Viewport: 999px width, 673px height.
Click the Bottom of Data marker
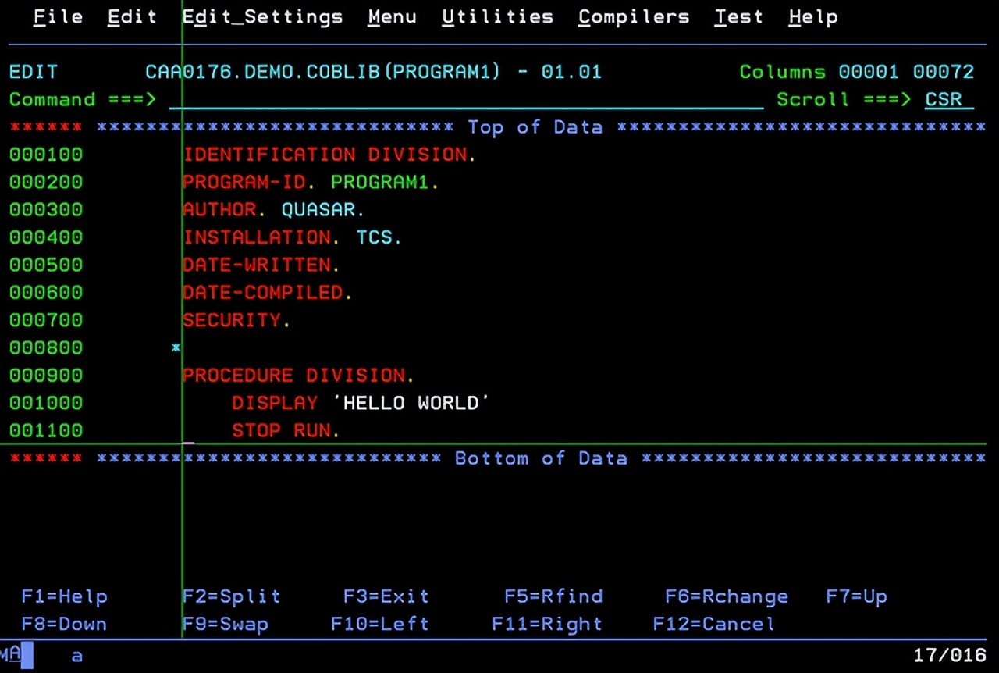pos(541,458)
